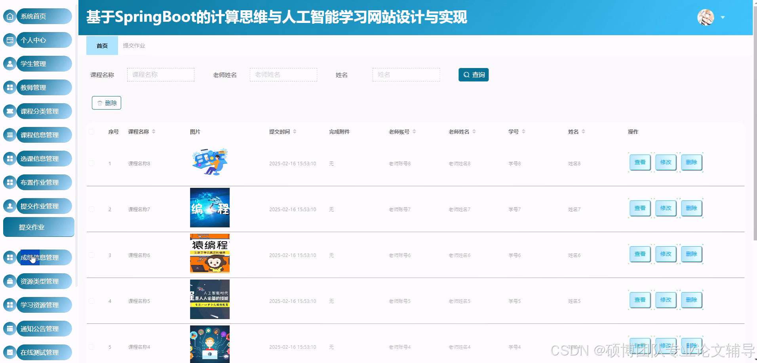Viewport: 757px width, 363px height.
Task: Click the 学习资源管理 grid icon
Action: 10,305
